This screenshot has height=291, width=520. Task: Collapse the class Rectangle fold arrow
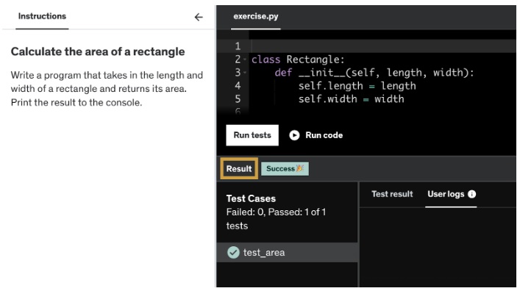[x=245, y=60]
